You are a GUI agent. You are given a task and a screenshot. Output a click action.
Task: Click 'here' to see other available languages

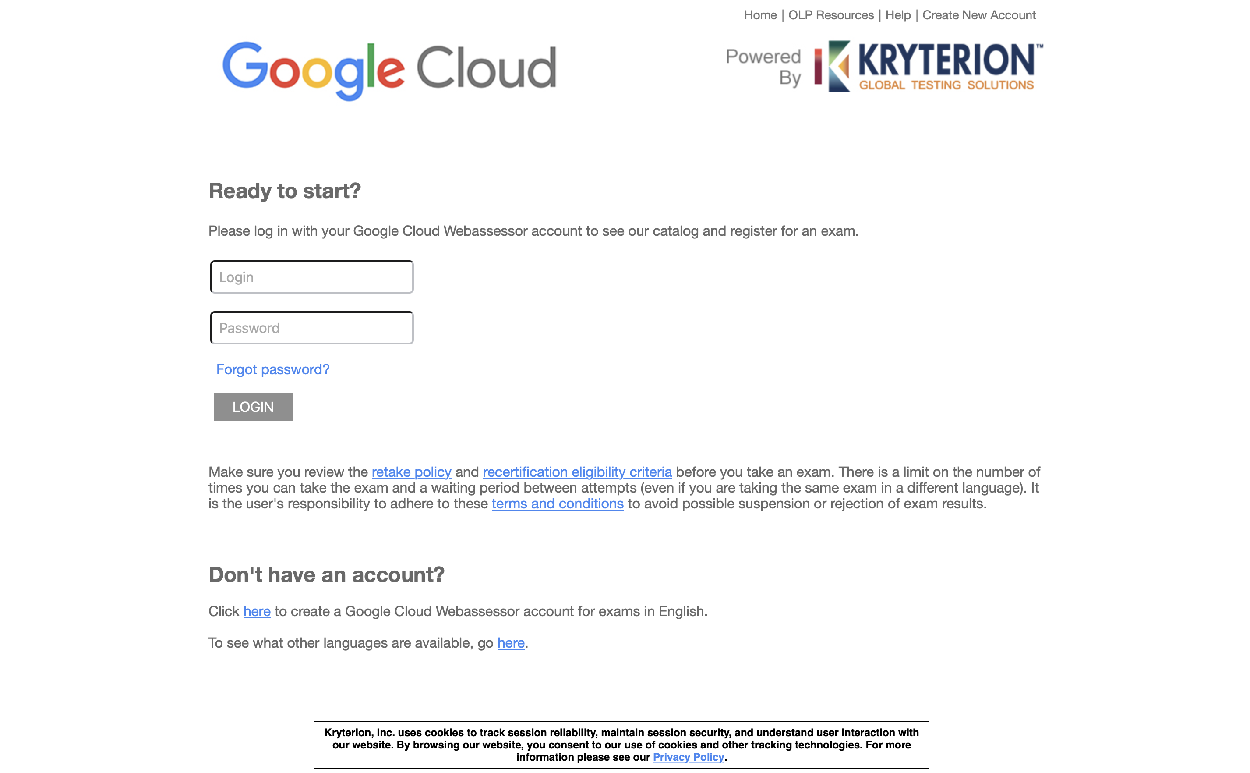pos(510,643)
